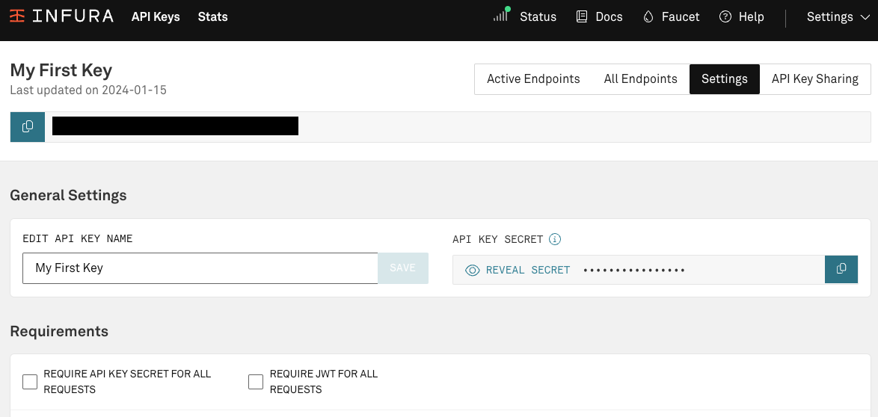Screen dimensions: 878x417
Task: Copy the API key secret
Action: [841, 269]
